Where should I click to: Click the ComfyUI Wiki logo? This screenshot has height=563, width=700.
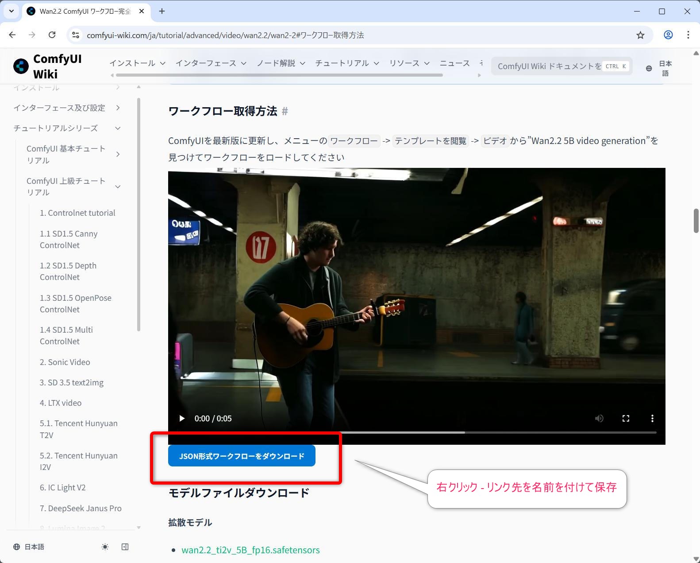coord(48,66)
